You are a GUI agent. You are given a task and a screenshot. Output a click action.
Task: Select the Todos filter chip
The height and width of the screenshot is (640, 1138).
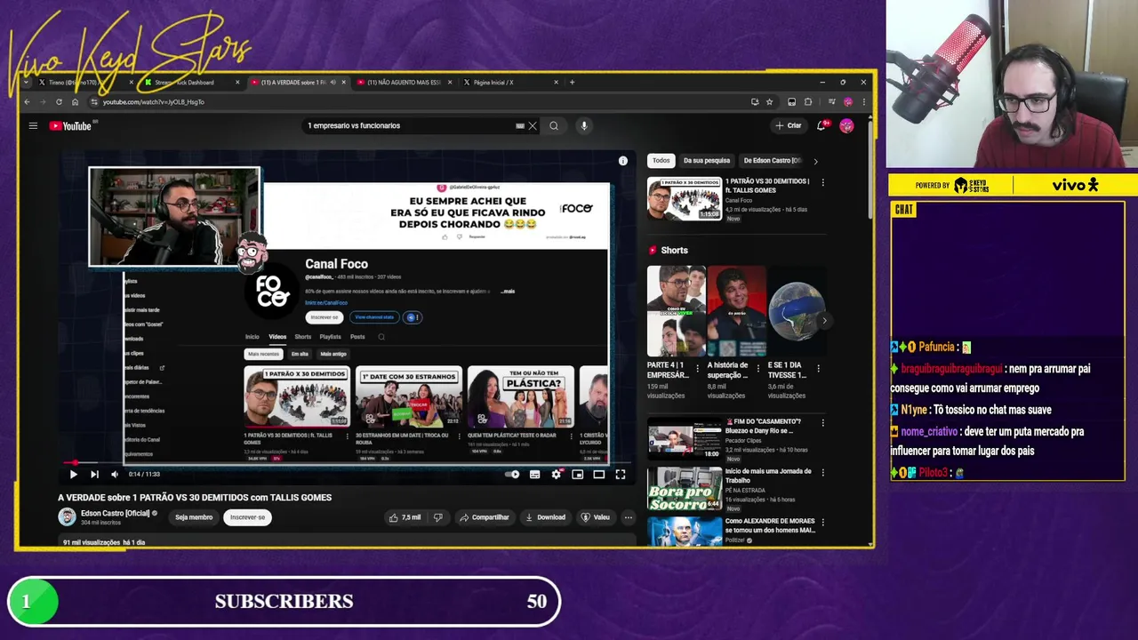coord(661,161)
